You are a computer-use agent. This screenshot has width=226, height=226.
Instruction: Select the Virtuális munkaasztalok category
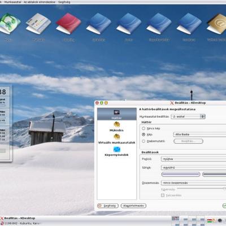point(117,139)
